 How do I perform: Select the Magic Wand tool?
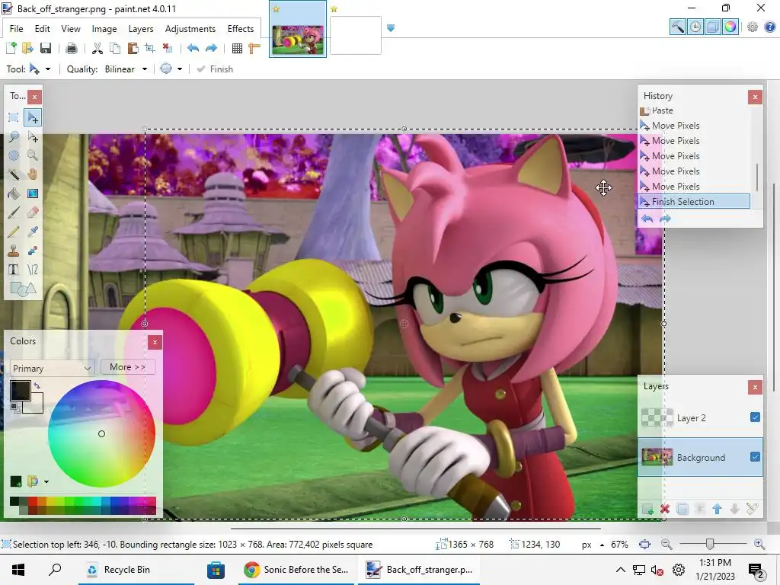14,174
